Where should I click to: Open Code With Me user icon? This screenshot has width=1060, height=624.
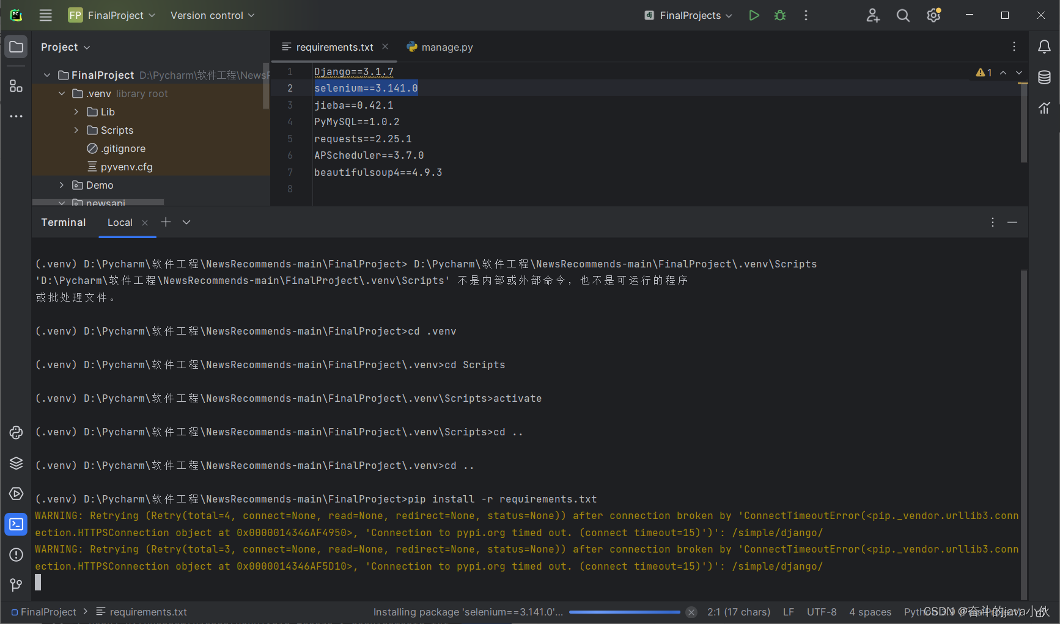point(873,15)
